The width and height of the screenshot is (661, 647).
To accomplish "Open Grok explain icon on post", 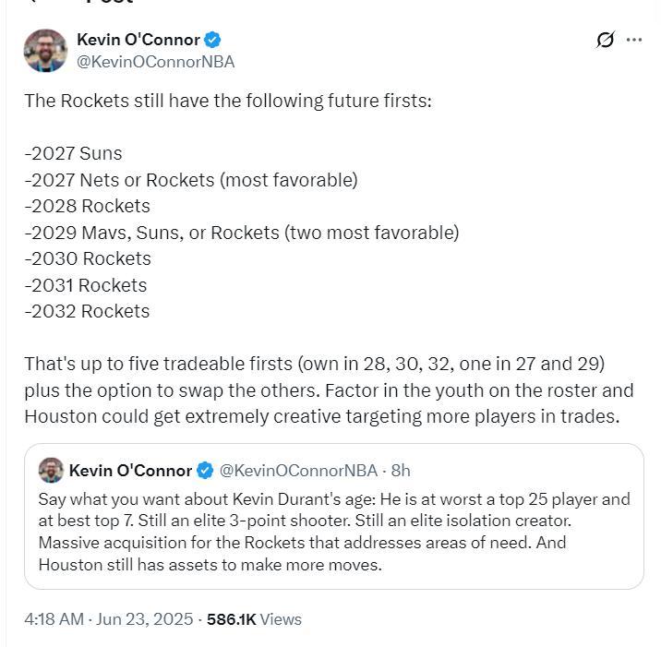I will click(x=606, y=40).
